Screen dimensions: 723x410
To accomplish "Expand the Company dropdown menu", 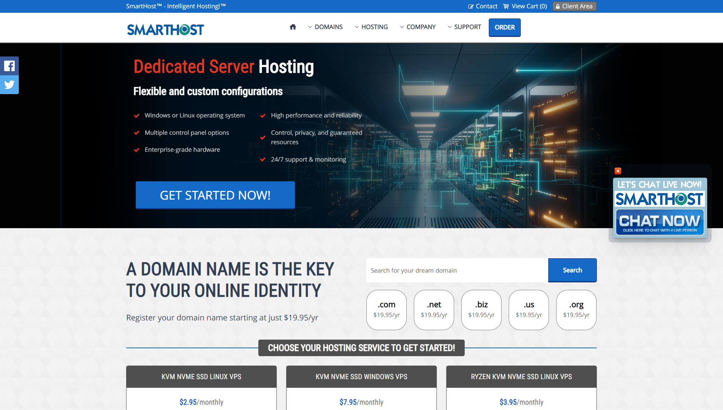I will pos(418,27).
